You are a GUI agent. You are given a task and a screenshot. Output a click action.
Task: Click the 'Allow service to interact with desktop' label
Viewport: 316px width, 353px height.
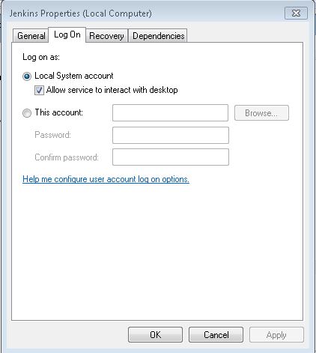tap(112, 90)
